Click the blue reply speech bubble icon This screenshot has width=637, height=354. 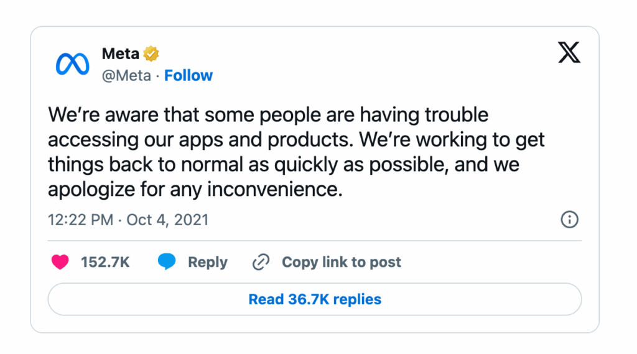[166, 263]
